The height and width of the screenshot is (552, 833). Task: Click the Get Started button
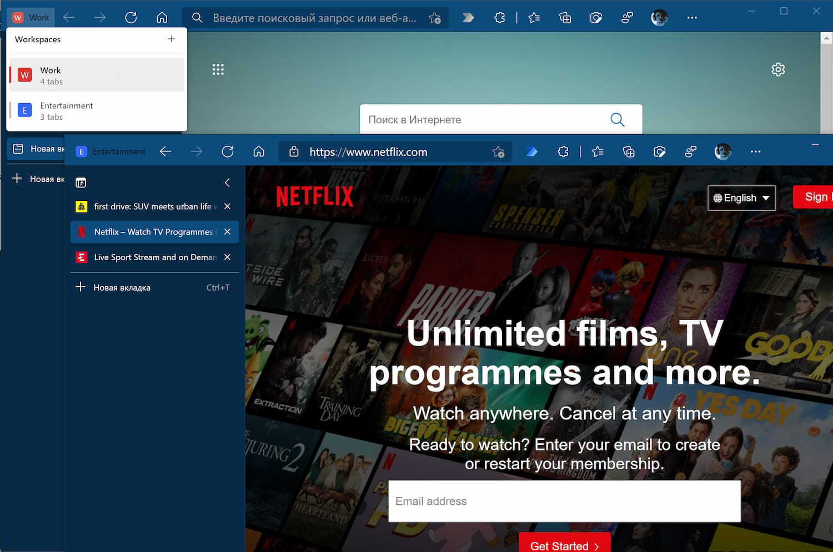pos(564,545)
